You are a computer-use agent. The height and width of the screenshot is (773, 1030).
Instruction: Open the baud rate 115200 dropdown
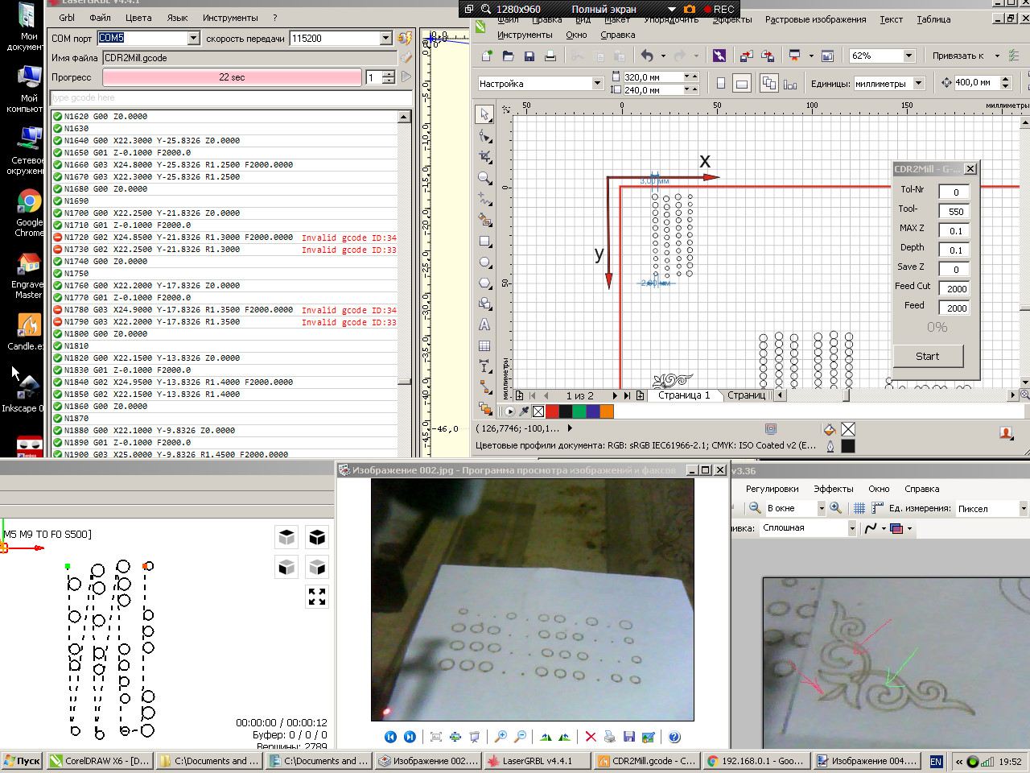[385, 38]
